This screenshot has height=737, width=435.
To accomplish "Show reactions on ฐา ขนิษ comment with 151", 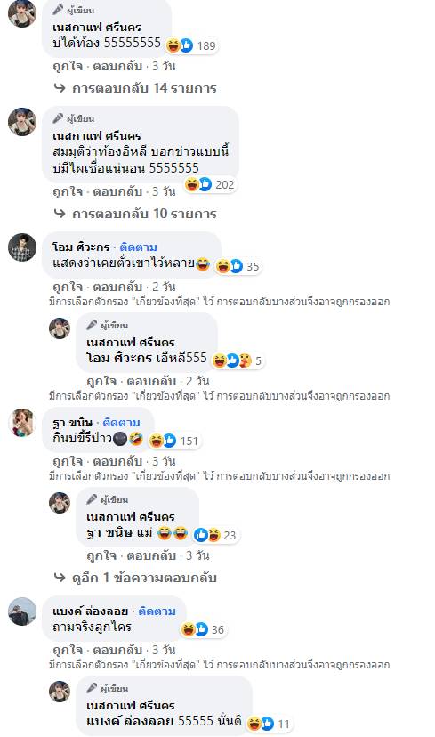I will (x=174, y=441).
